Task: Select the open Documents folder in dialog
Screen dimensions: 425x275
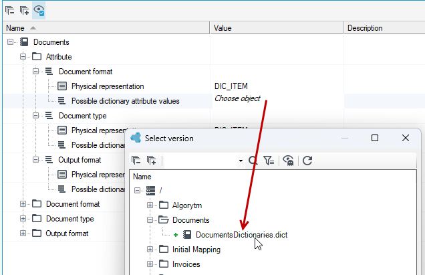Action: tap(191, 220)
